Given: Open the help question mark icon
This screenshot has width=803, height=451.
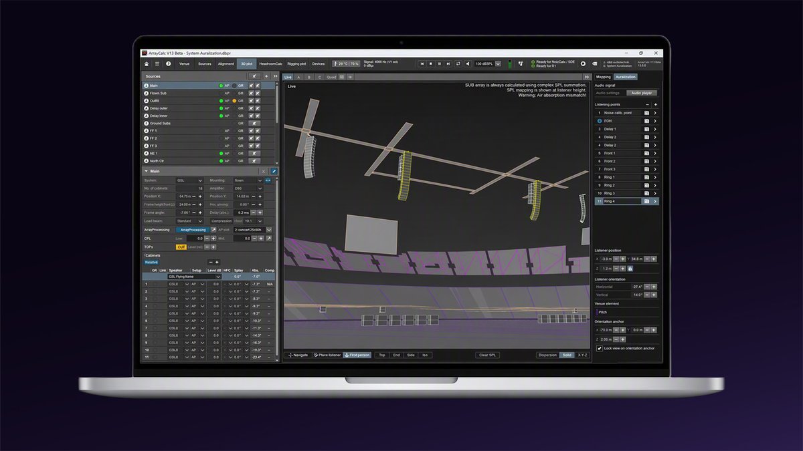Looking at the screenshot, I should [168, 63].
